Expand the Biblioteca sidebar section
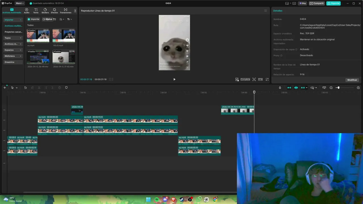The height and width of the screenshot is (204, 363). click(13, 56)
